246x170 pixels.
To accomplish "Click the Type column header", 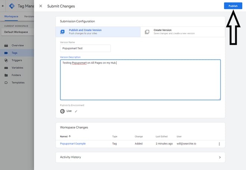I will tap(115, 136).
